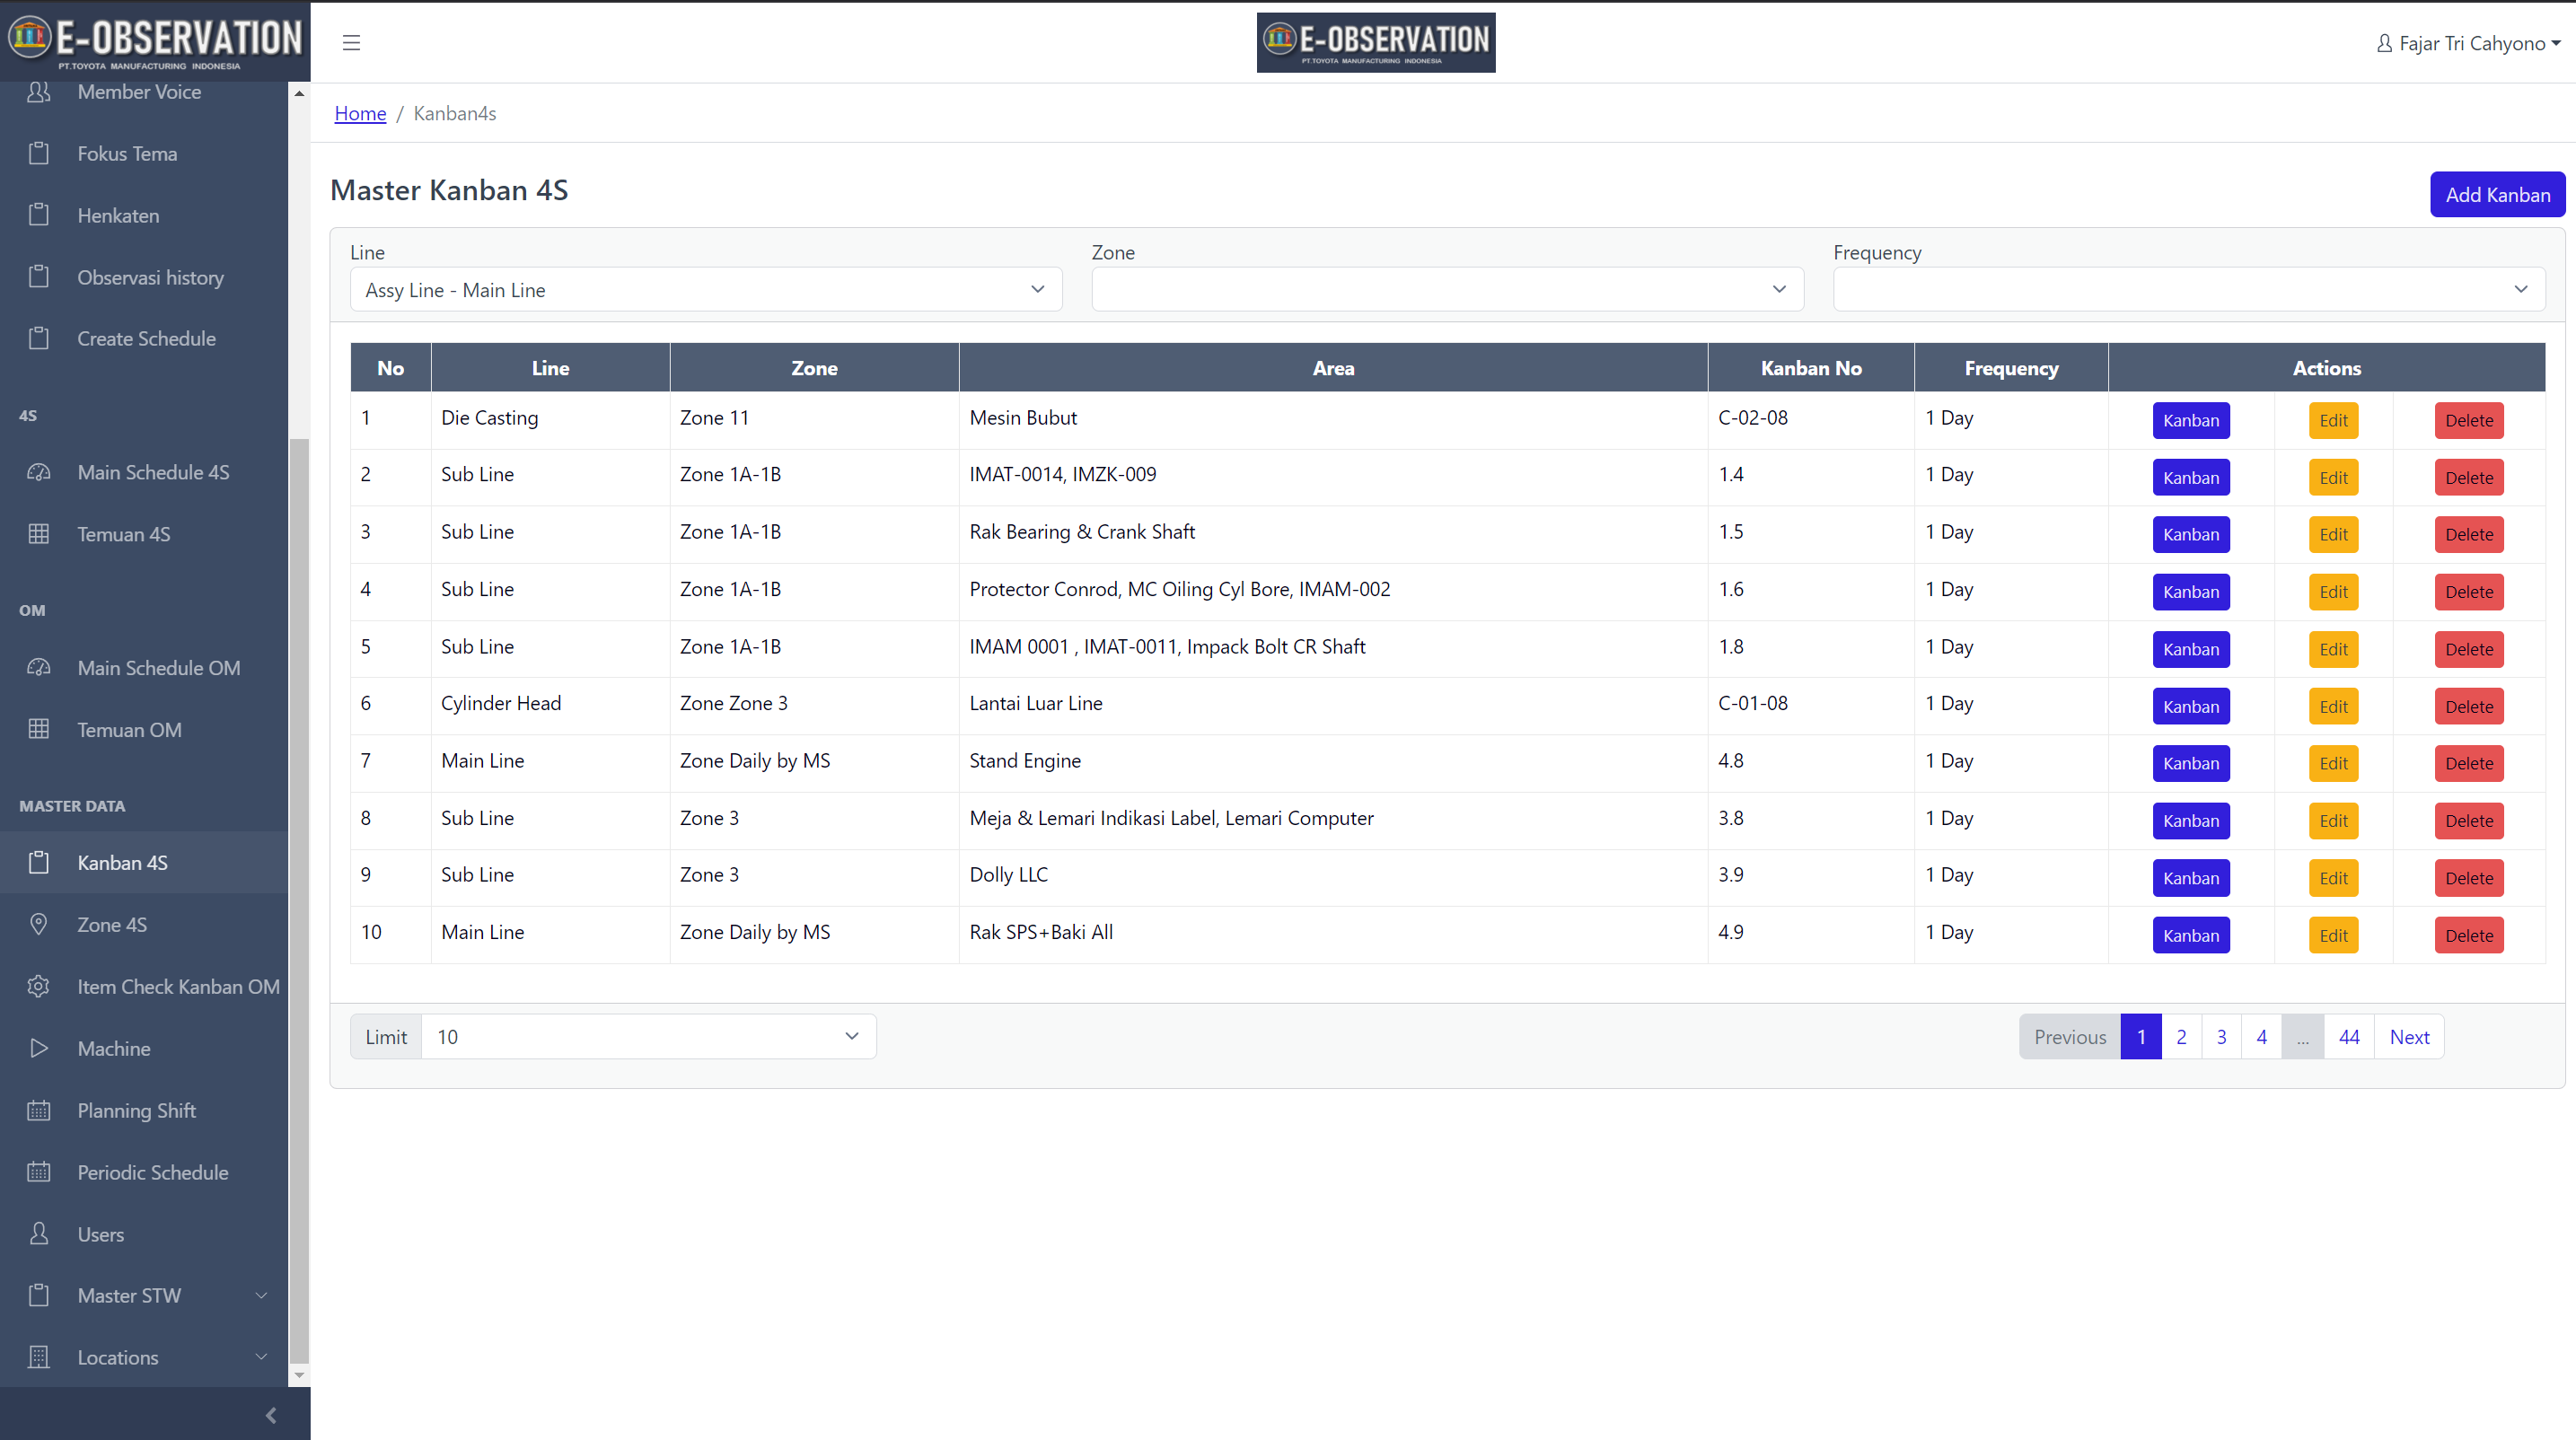Open Observasi history menu item

[145, 277]
